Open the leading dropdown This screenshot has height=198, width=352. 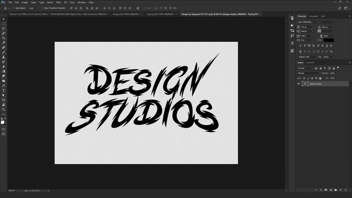point(328,27)
